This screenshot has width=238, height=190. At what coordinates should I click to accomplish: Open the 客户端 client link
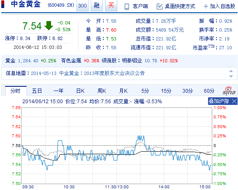140,6
